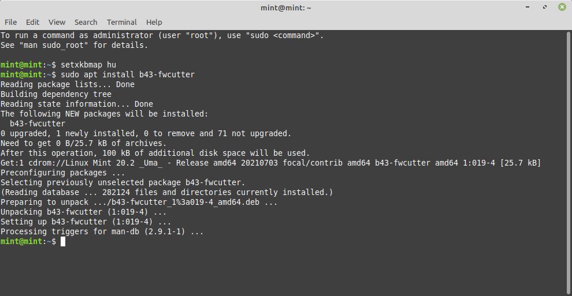The height and width of the screenshot is (296, 572).
Task: Click the "mint@mint: ~" window title
Action: coord(285,8)
